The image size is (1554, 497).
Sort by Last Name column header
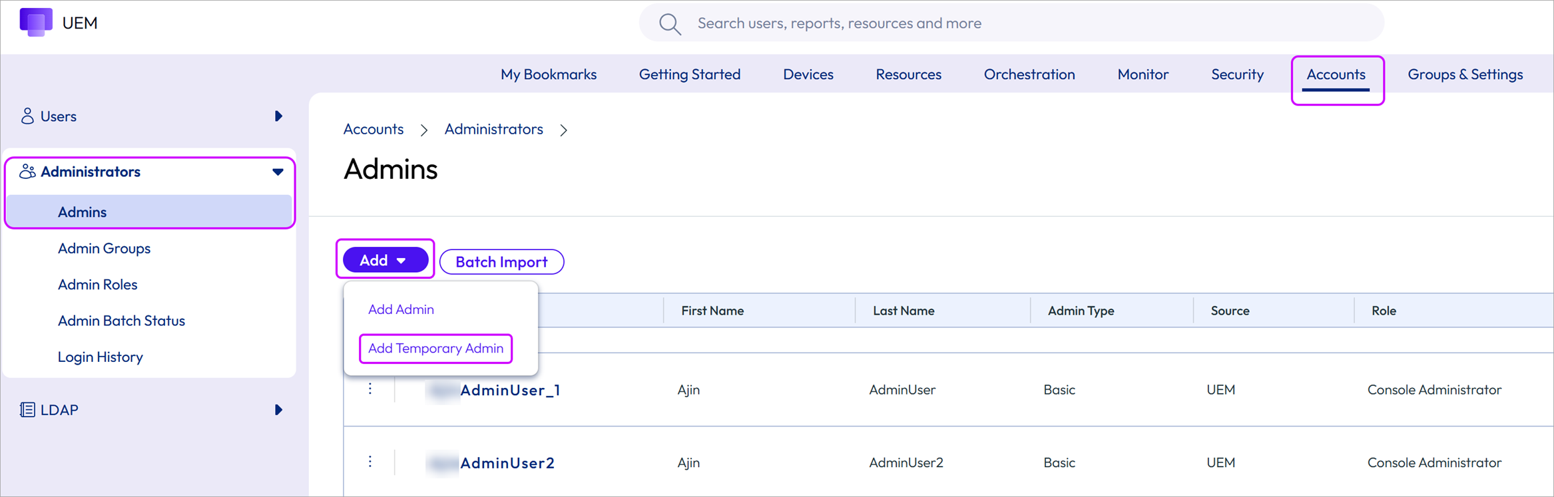[904, 311]
